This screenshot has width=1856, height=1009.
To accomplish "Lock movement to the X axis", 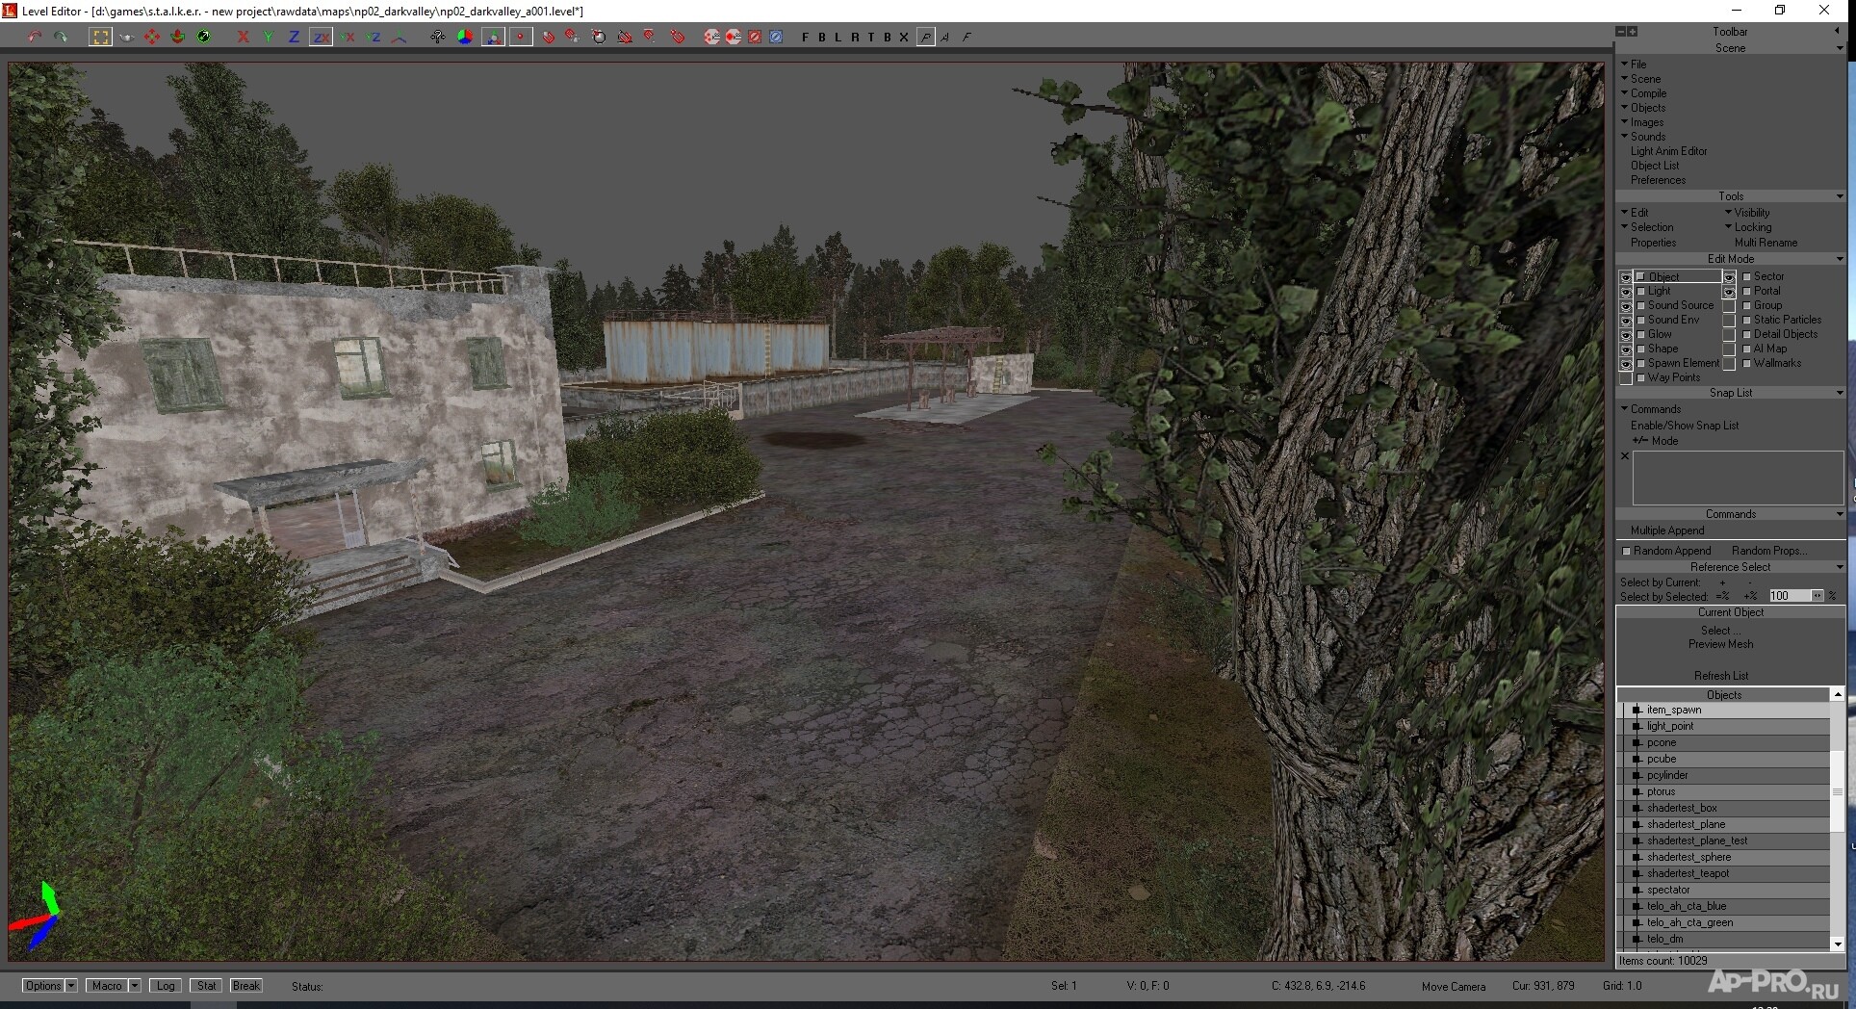I will (x=243, y=37).
